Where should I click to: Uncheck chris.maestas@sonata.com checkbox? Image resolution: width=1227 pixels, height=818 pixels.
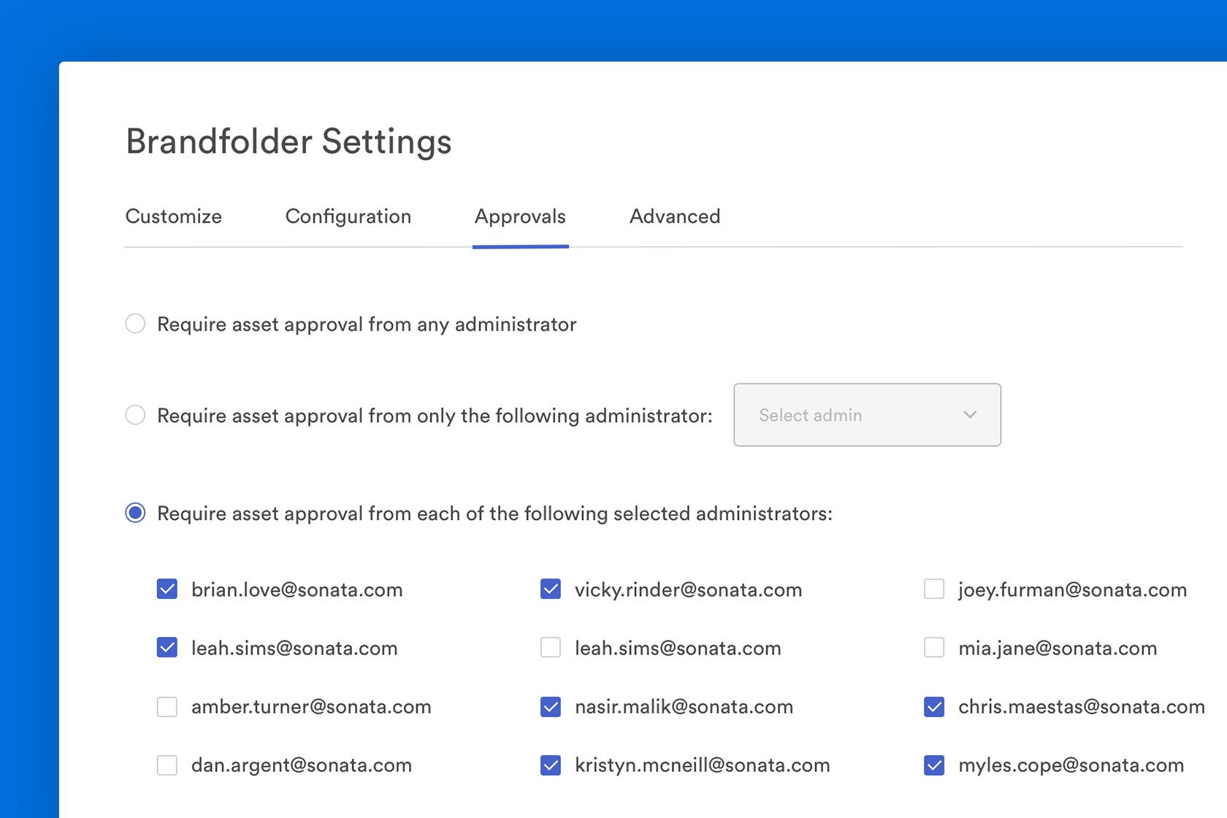pos(934,706)
